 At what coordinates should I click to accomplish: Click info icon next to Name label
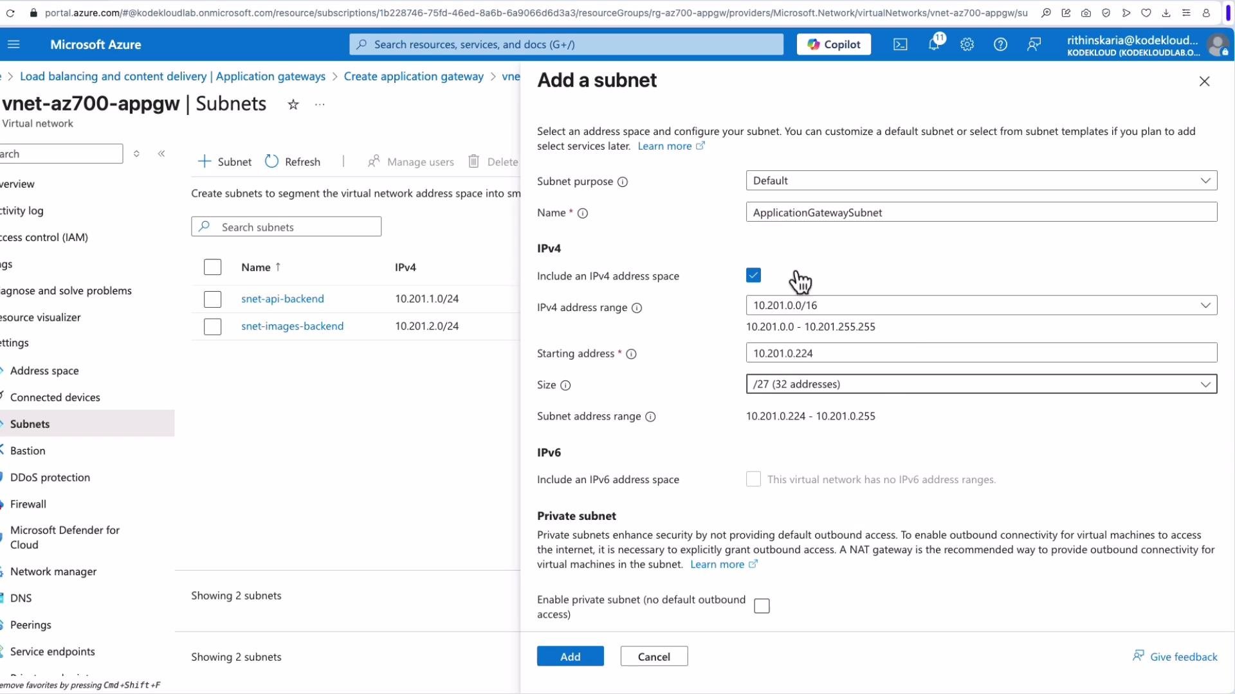(x=583, y=213)
